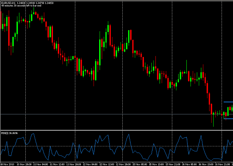Click the '12 Nov 20:00' time axis label
This screenshot has height=166, width=233.
pyautogui.click(x=123, y=165)
